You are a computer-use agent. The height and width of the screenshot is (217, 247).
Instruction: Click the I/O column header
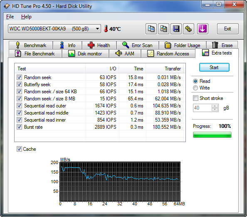click(102, 69)
